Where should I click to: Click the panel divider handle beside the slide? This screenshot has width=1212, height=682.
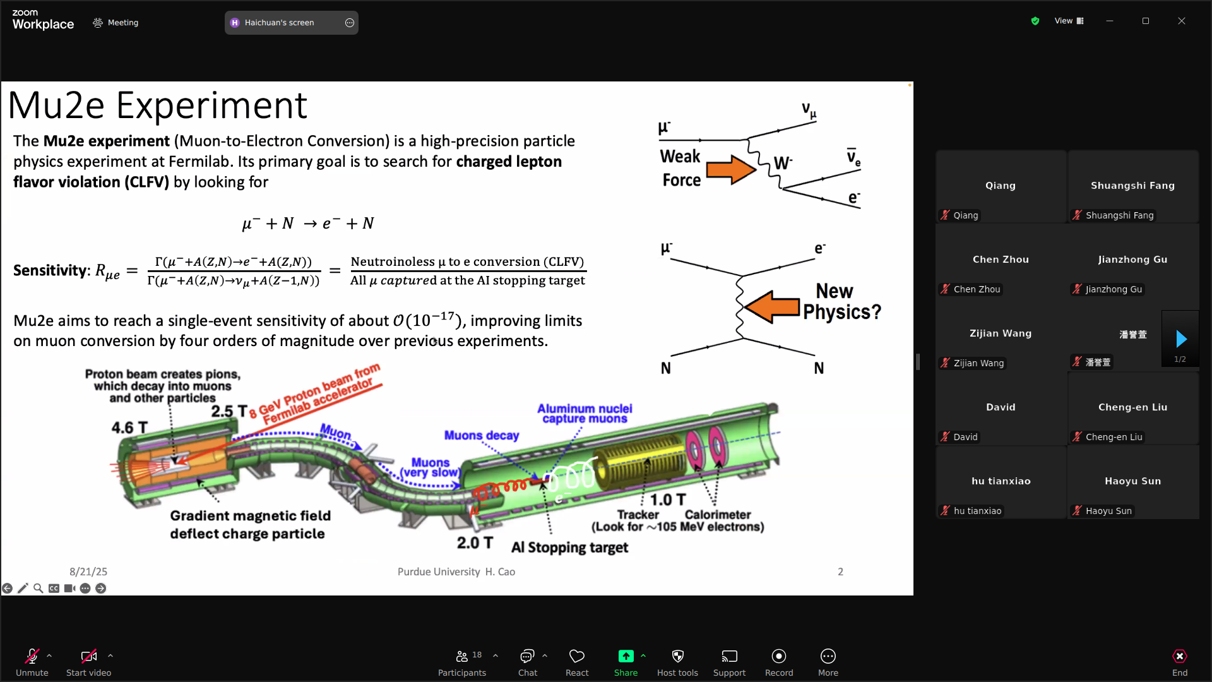[918, 362]
